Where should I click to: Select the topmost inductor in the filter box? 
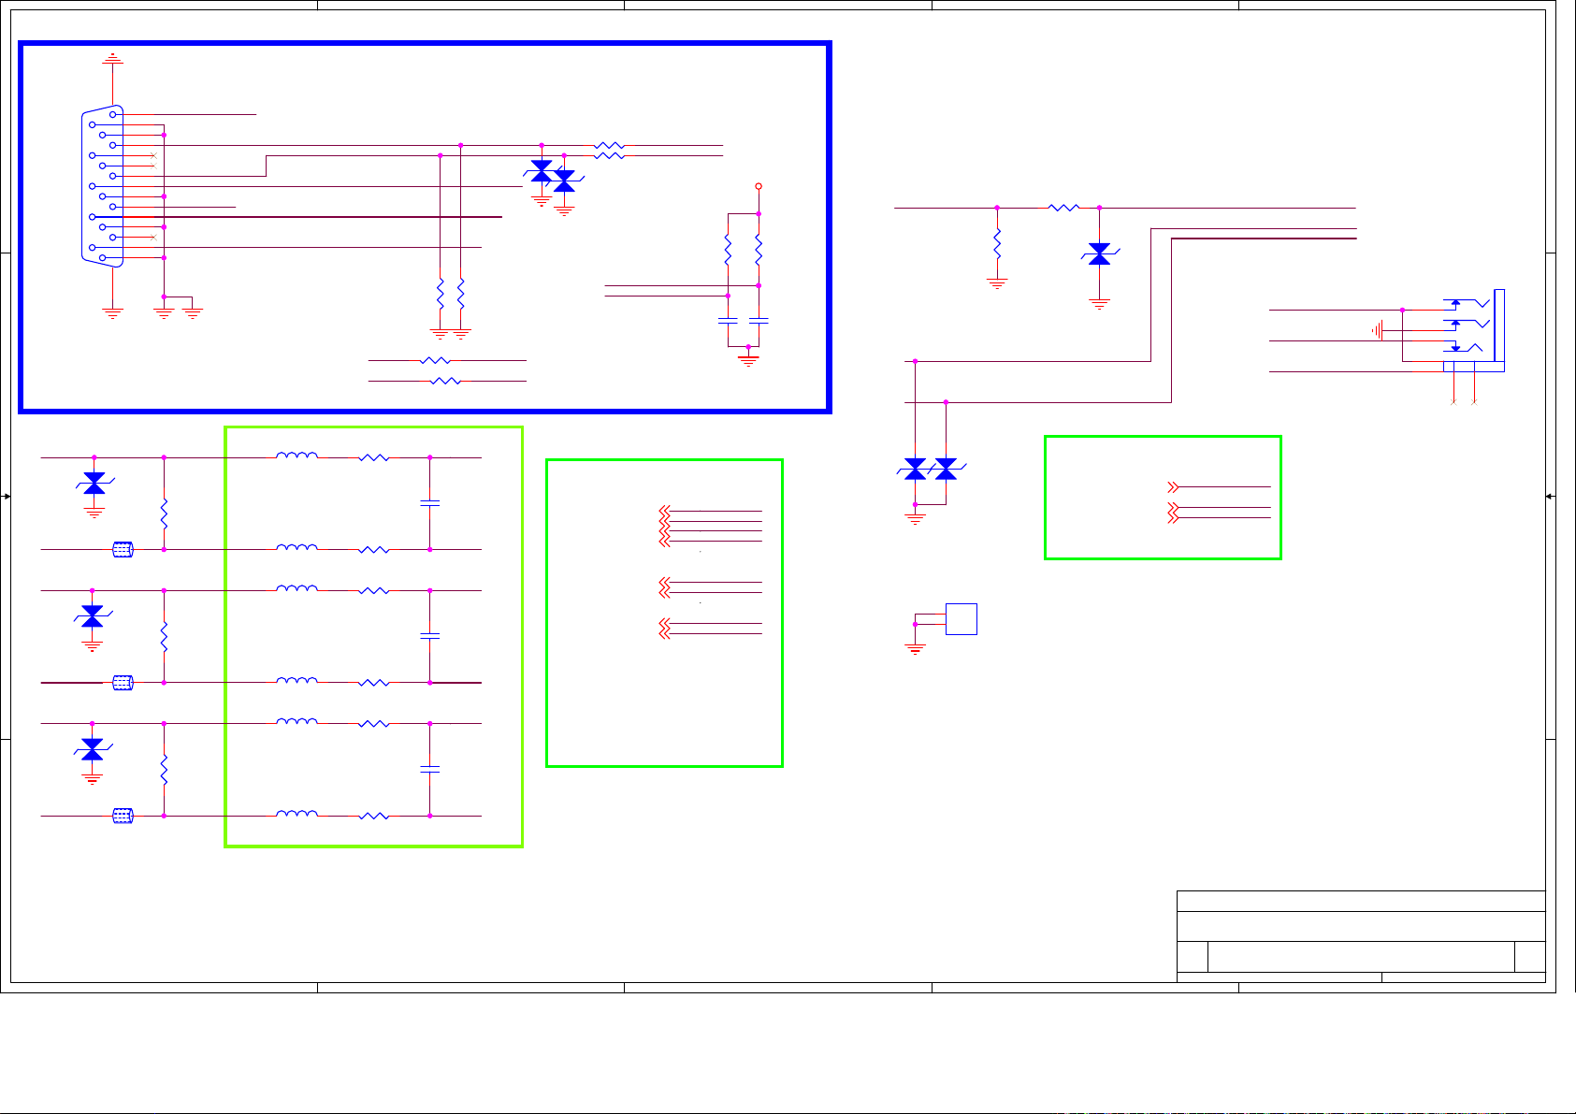296,456
